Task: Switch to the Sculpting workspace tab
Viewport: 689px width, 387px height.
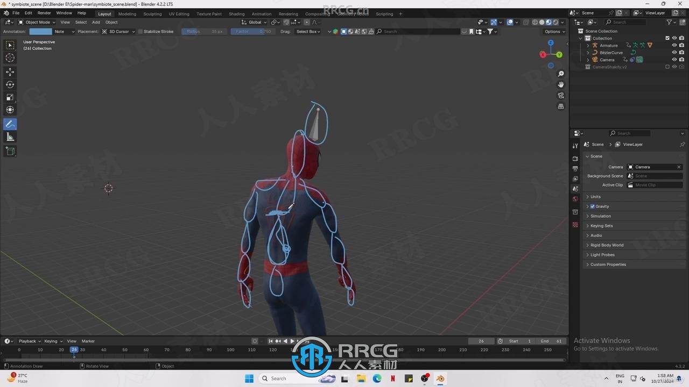Action: click(x=152, y=14)
